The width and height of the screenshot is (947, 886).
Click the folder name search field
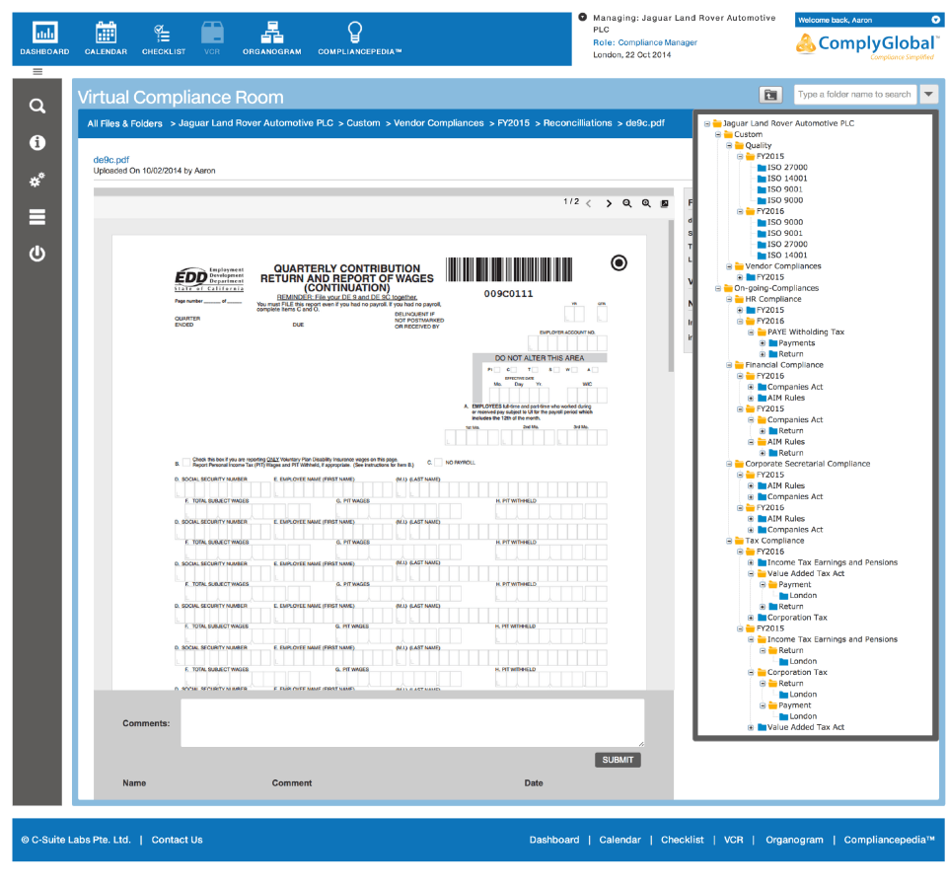854,94
